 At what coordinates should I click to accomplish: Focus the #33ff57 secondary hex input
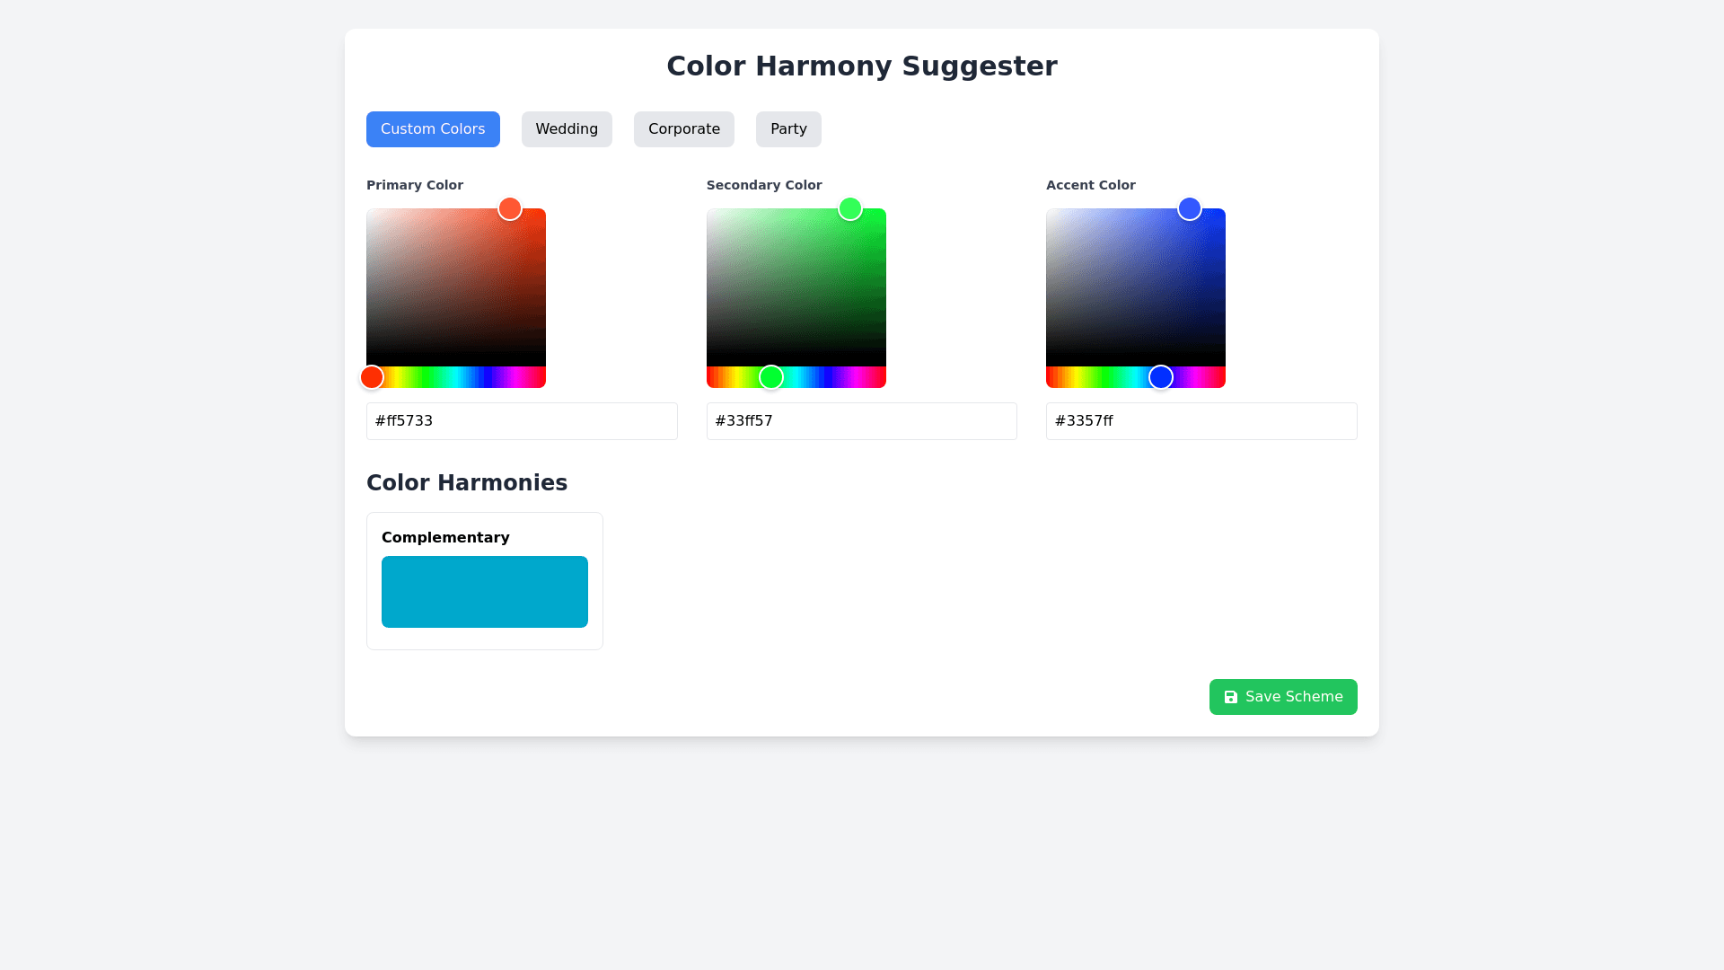pyautogui.click(x=861, y=421)
